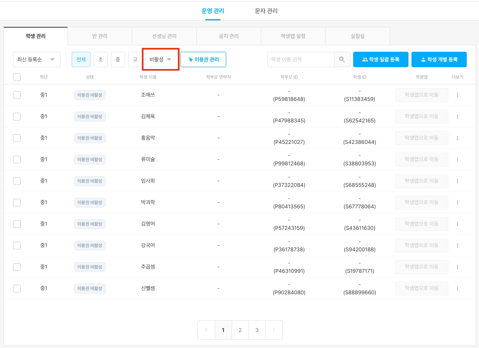Focus the 학생 이름 검색 field
The height and width of the screenshot is (348, 479).
[301, 59]
